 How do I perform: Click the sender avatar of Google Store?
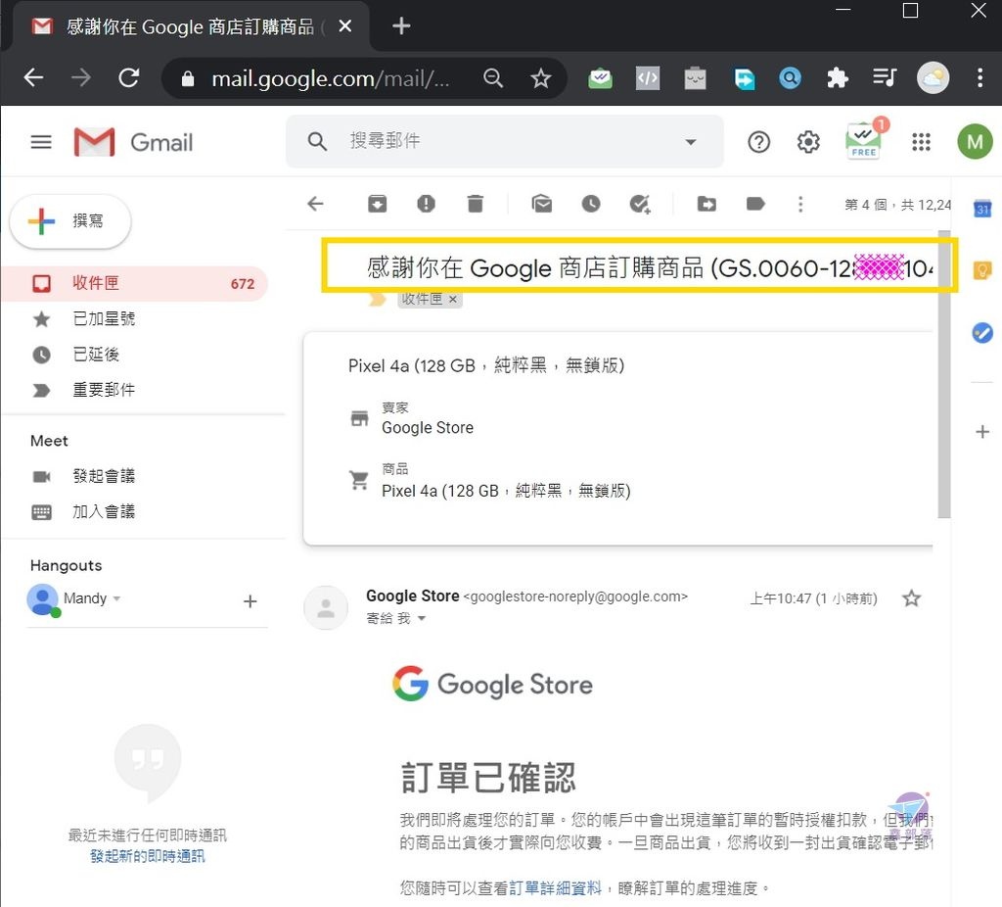(326, 607)
